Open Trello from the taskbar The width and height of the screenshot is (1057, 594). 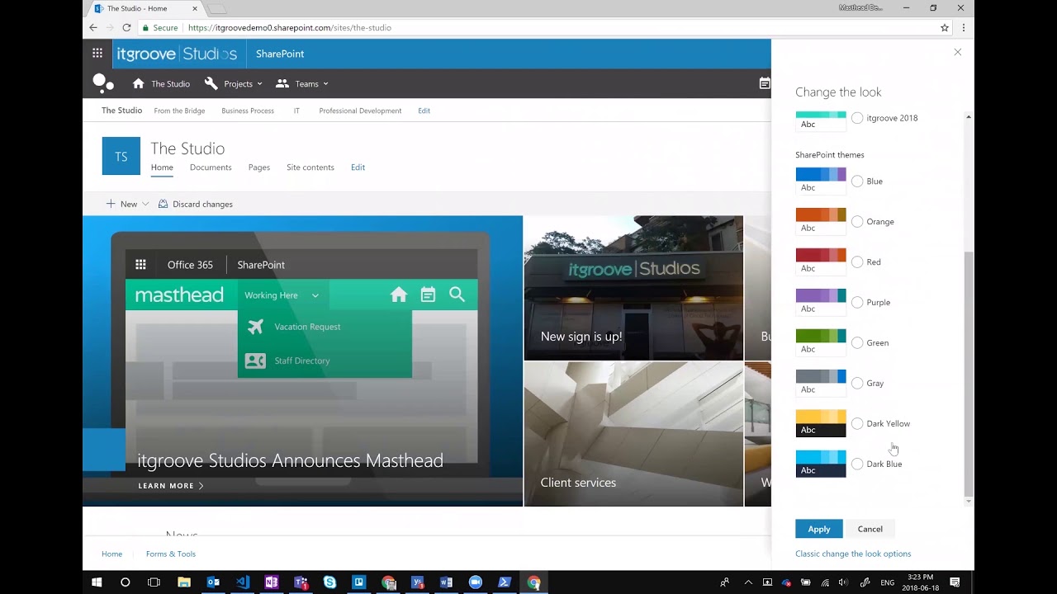[358, 582]
